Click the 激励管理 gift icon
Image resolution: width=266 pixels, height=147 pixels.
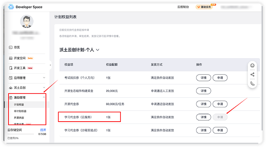pyautogui.click(x=10, y=97)
